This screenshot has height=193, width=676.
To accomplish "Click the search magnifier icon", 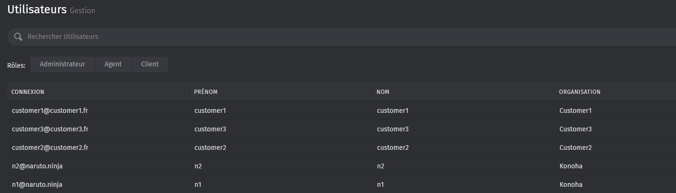I will pos(18,37).
